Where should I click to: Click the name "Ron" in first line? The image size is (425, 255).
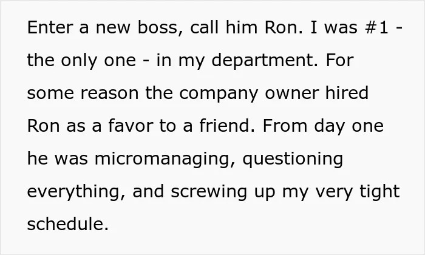pyautogui.click(x=280, y=27)
